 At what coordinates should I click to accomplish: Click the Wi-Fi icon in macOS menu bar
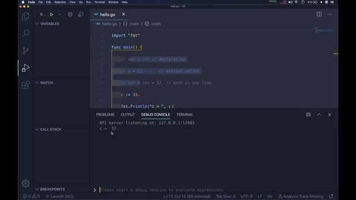[x=296, y=2]
